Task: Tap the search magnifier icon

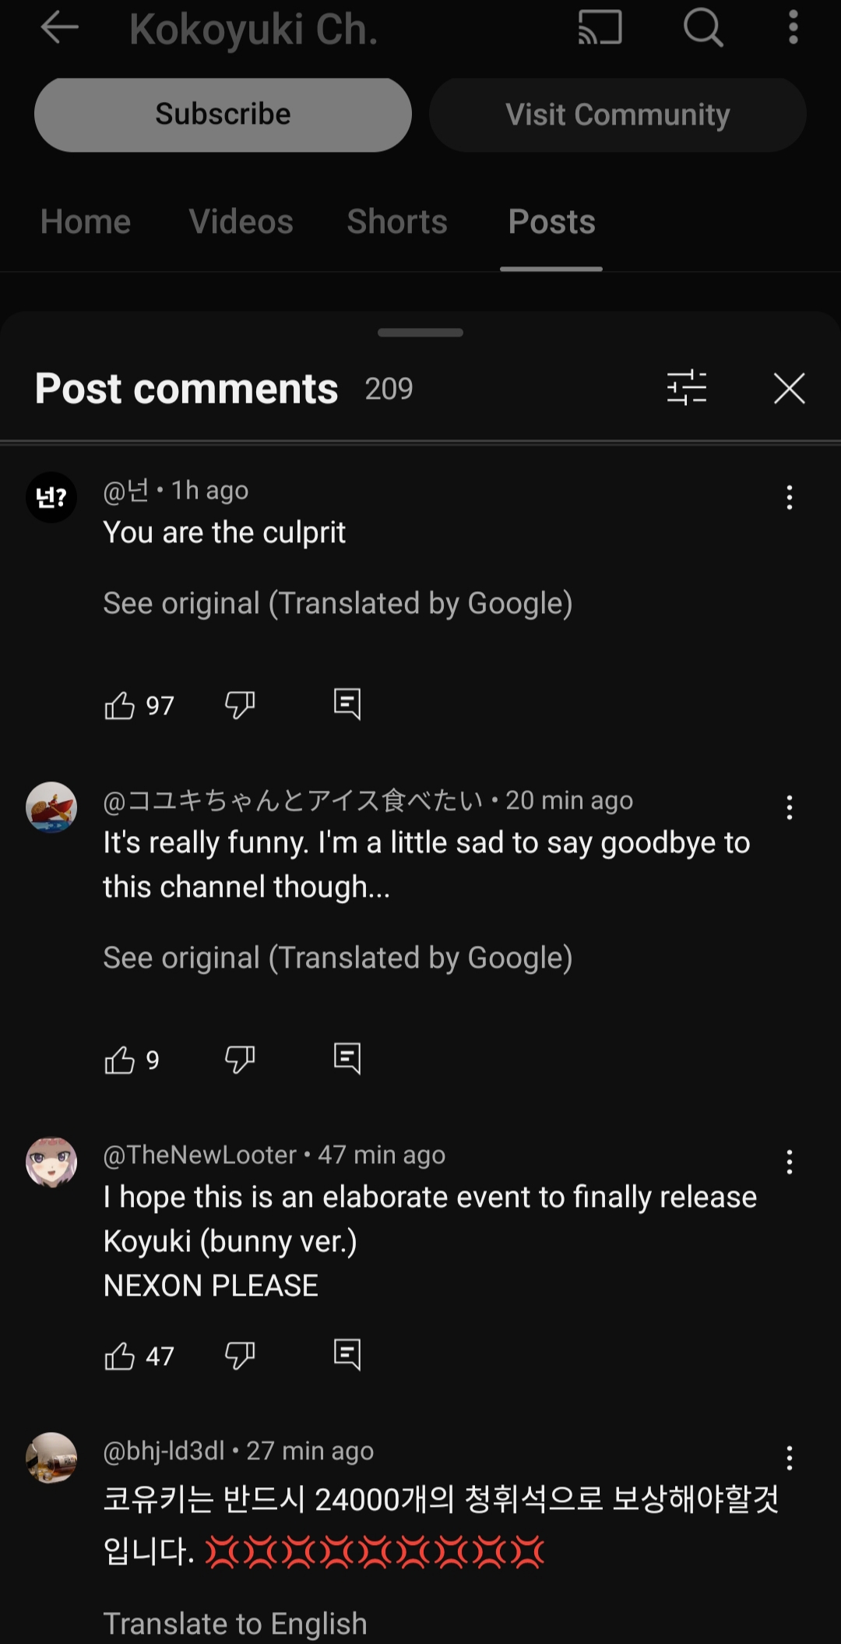Action: [702, 28]
